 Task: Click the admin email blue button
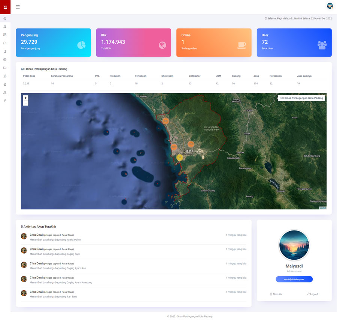click(294, 279)
